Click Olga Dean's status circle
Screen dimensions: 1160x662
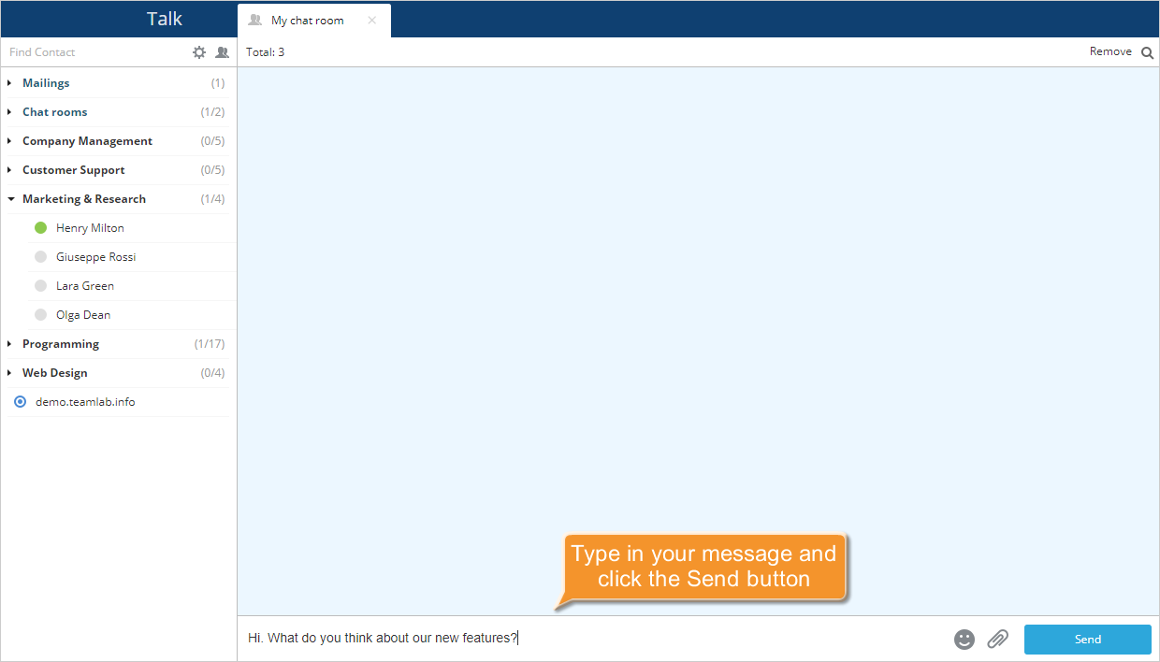[x=38, y=314]
